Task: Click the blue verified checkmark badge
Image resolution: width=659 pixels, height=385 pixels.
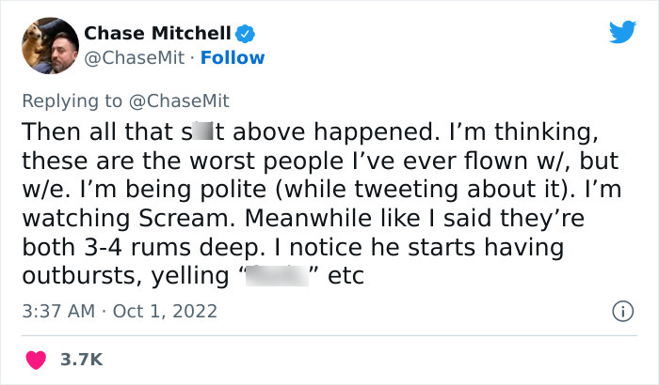Action: [x=245, y=34]
